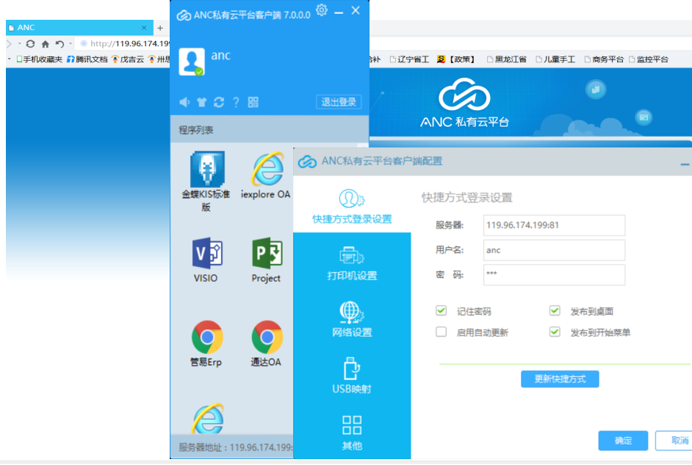Open 辽宁省工 bookmark
692x465 pixels.
(x=410, y=59)
